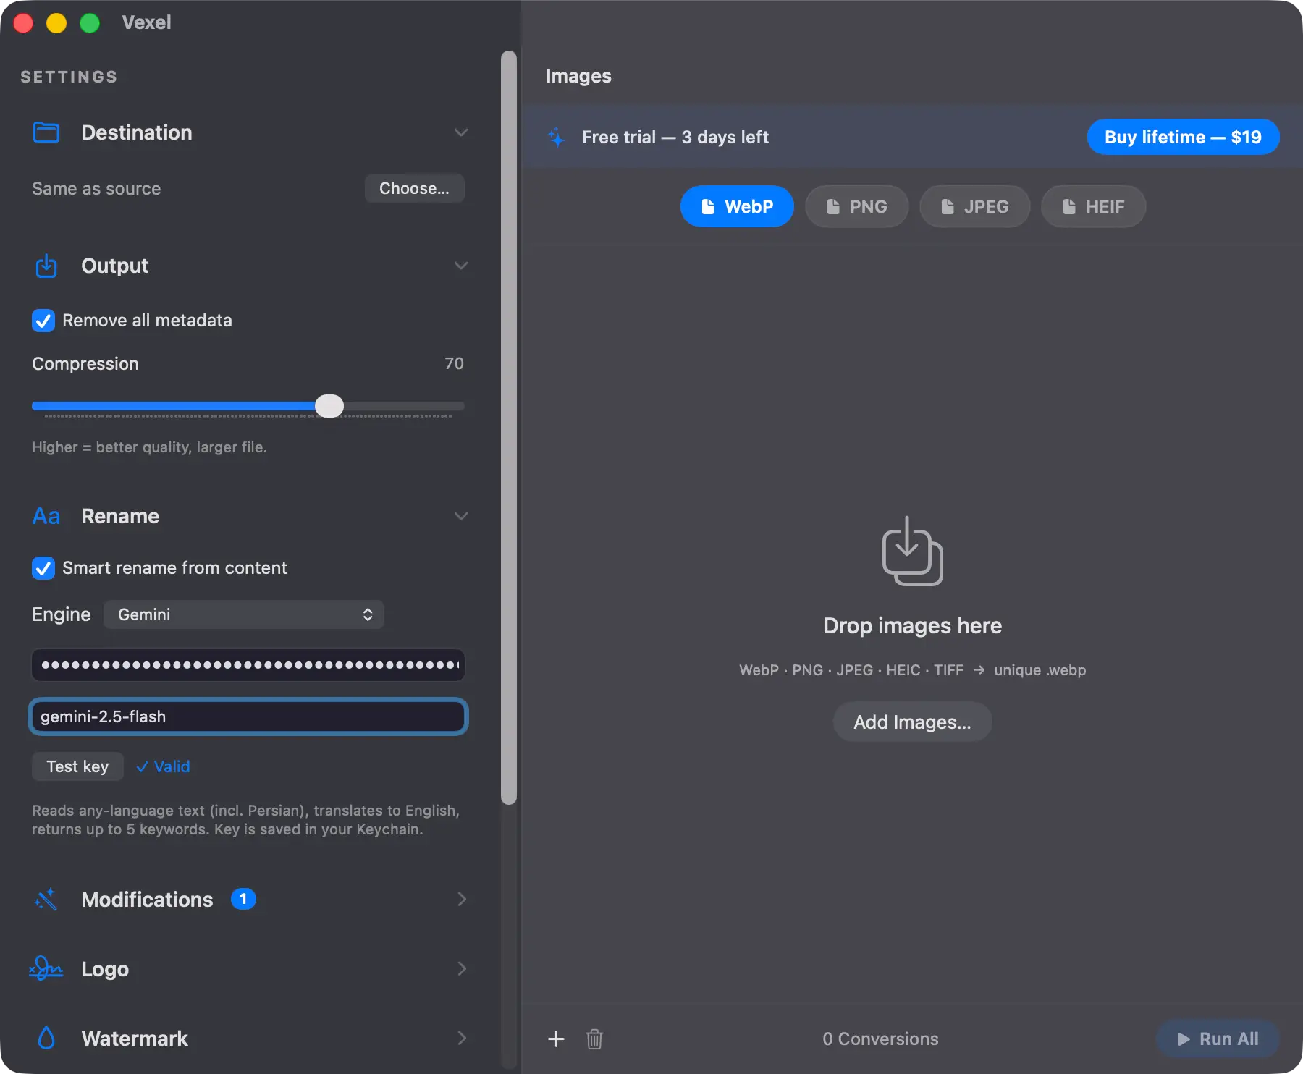Click the Modifications count badge '1'
1303x1074 pixels.
click(243, 899)
